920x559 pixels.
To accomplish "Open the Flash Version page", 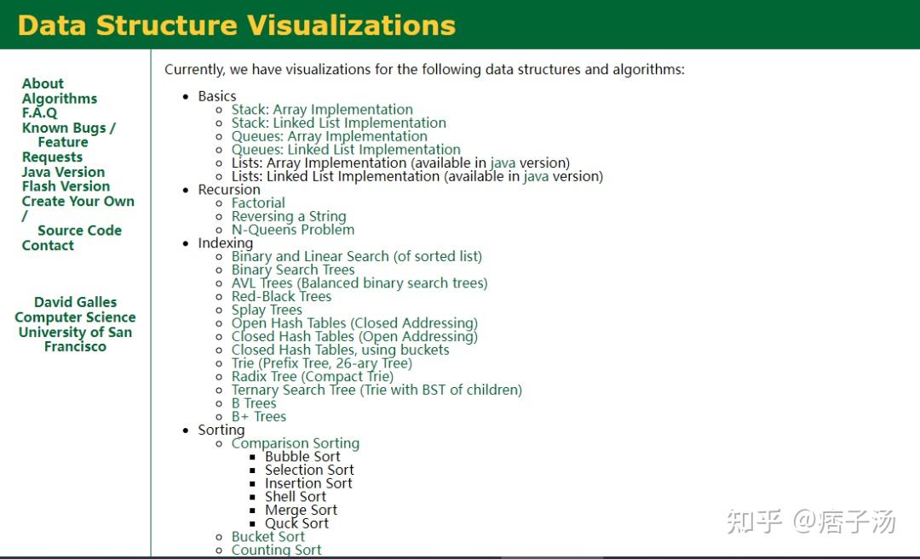I will pyautogui.click(x=66, y=186).
